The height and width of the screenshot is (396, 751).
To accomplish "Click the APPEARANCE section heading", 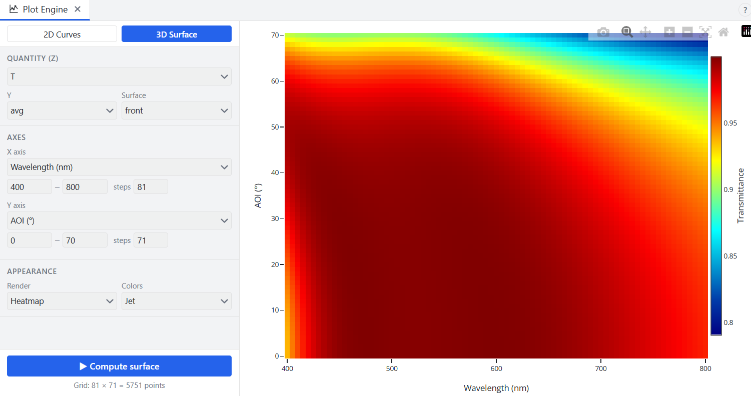I will pyautogui.click(x=32, y=271).
